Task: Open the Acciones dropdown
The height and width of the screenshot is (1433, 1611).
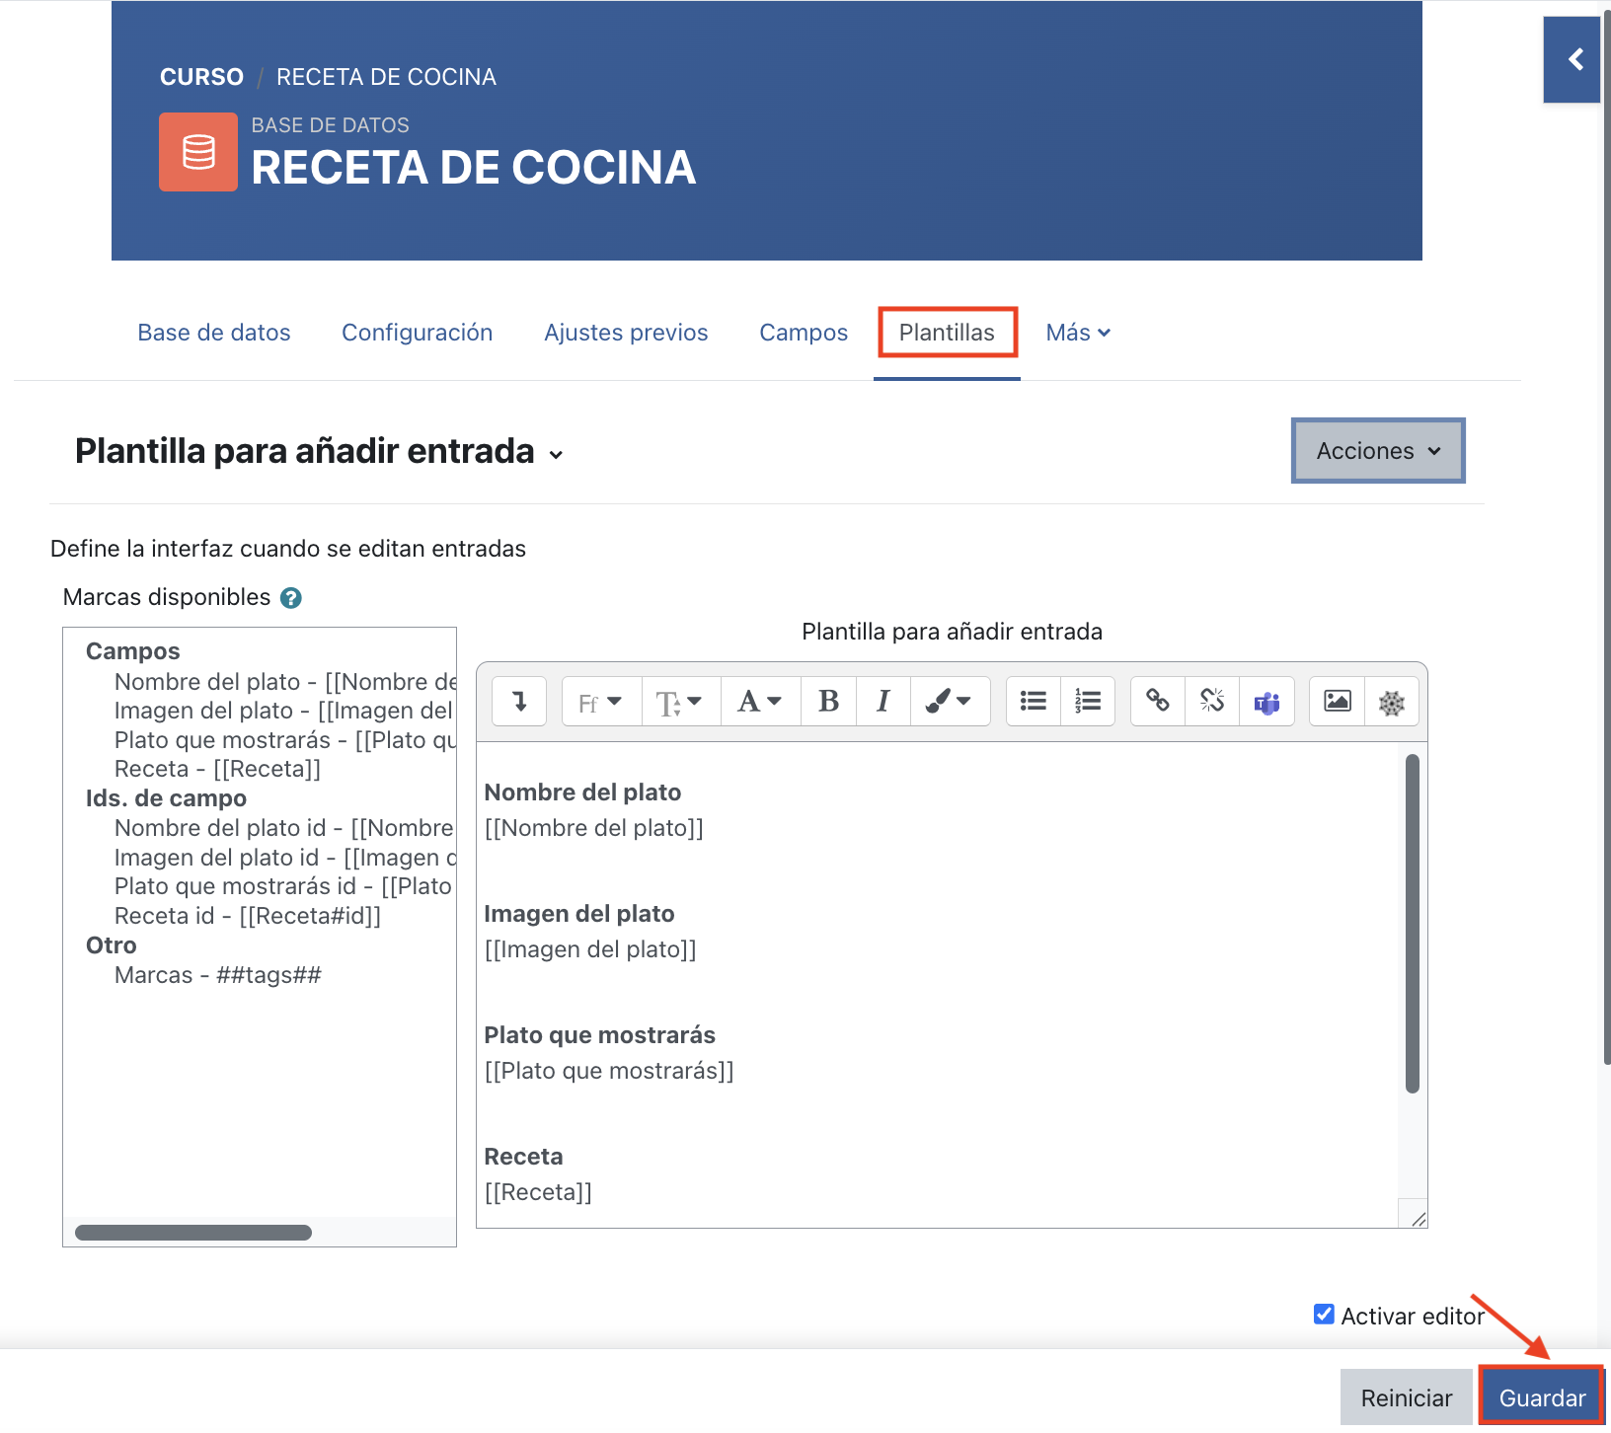Action: point(1378,451)
